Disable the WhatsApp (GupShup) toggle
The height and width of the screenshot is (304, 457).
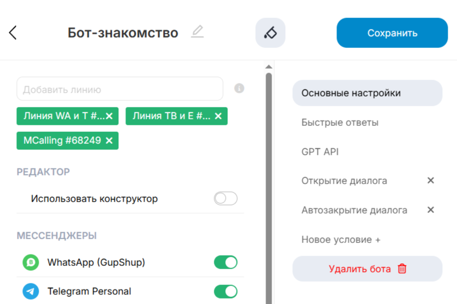[x=226, y=263]
